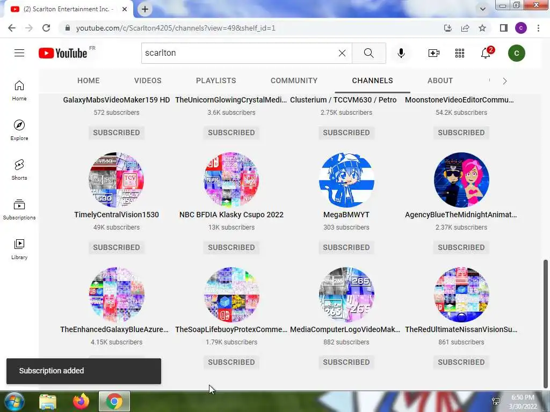Open the Create video camera icon
The width and height of the screenshot is (550, 412).
[x=434, y=53]
